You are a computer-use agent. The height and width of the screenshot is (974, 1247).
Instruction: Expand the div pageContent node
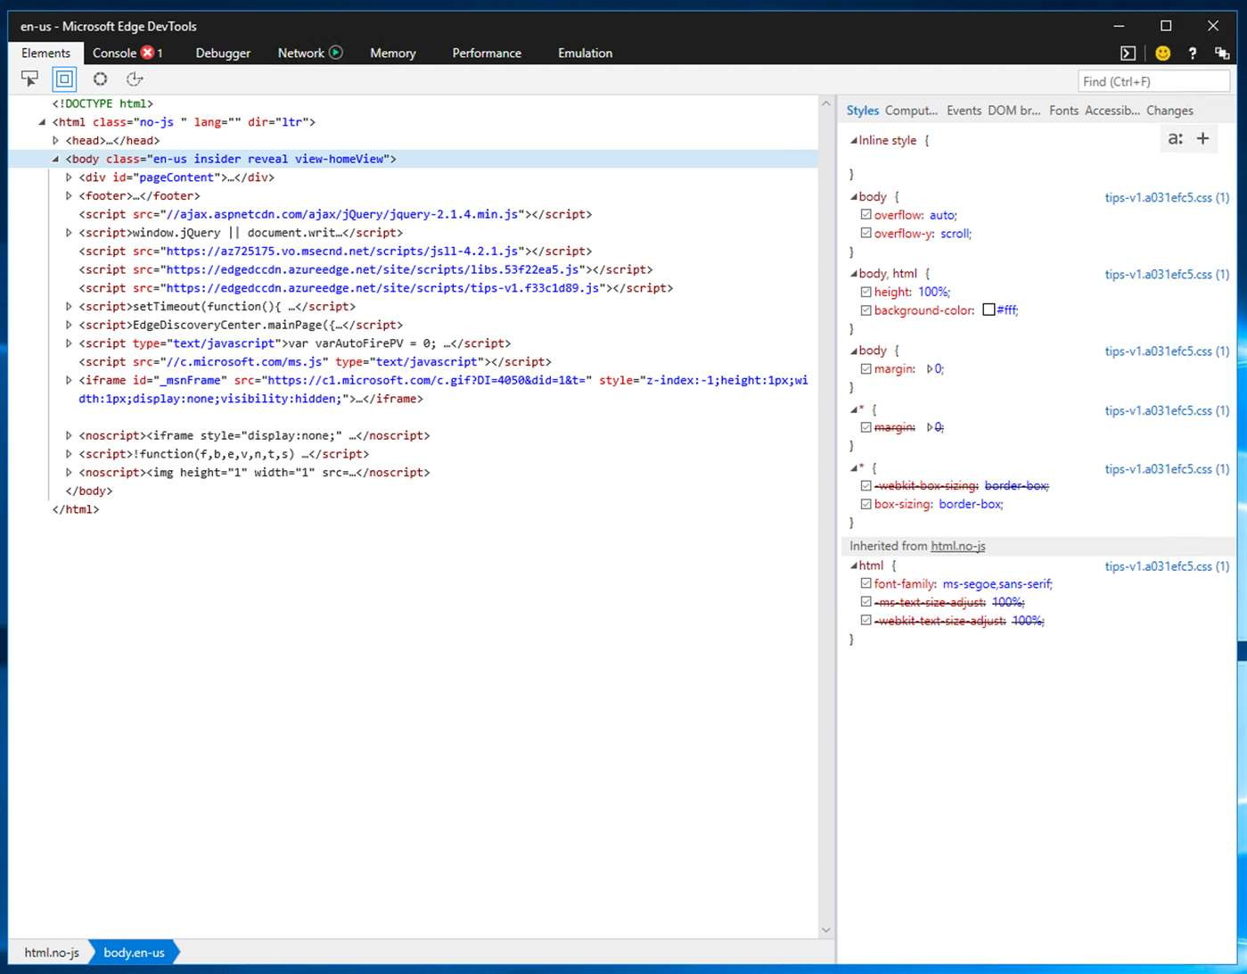click(x=69, y=177)
